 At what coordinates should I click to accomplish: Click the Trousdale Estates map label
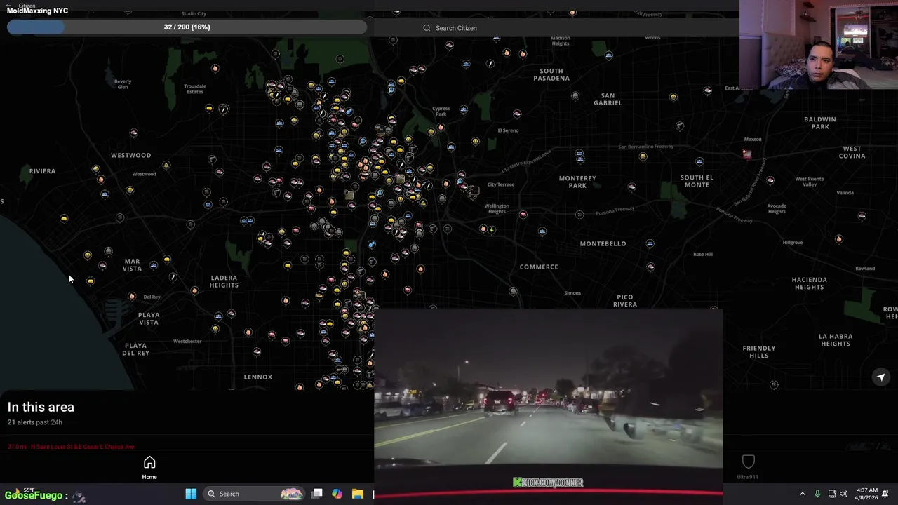click(x=195, y=89)
